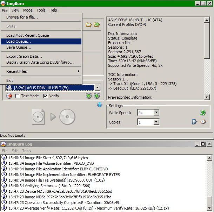Viewport: 214px width, 212px height.
Task: Select Load Most Recent Queue
Action: pyautogui.click(x=41, y=35)
